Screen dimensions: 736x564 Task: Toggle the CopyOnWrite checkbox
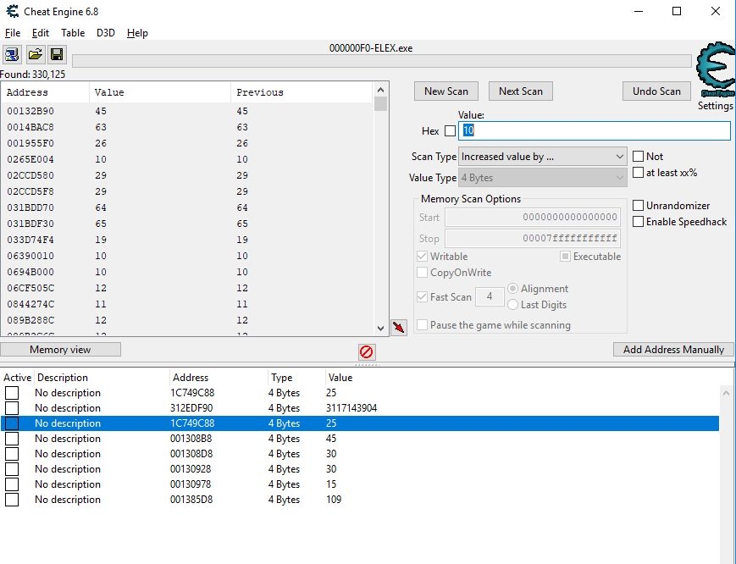[x=422, y=273]
